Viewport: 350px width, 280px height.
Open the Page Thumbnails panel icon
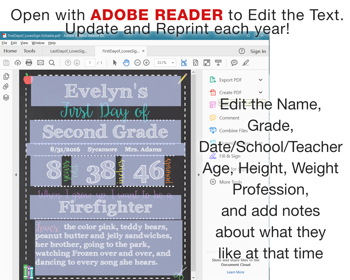click(6, 76)
